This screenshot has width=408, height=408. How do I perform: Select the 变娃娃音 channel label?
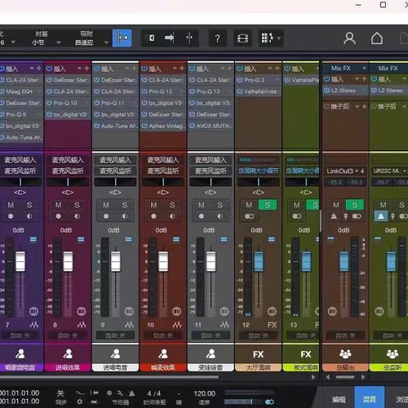pos(211,367)
